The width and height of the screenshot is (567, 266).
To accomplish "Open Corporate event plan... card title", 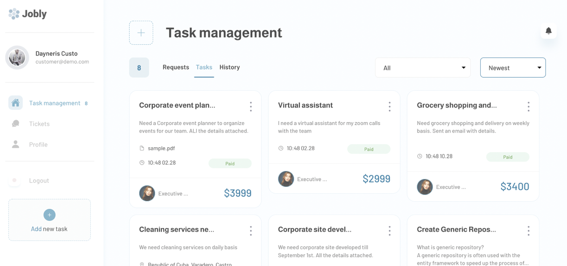I will [x=177, y=105].
